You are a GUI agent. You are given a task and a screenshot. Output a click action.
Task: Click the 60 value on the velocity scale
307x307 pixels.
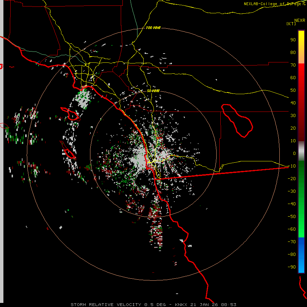click(293, 78)
